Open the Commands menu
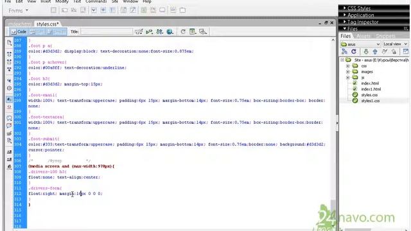Image resolution: width=411 pixels, height=231 pixels. 96,1
